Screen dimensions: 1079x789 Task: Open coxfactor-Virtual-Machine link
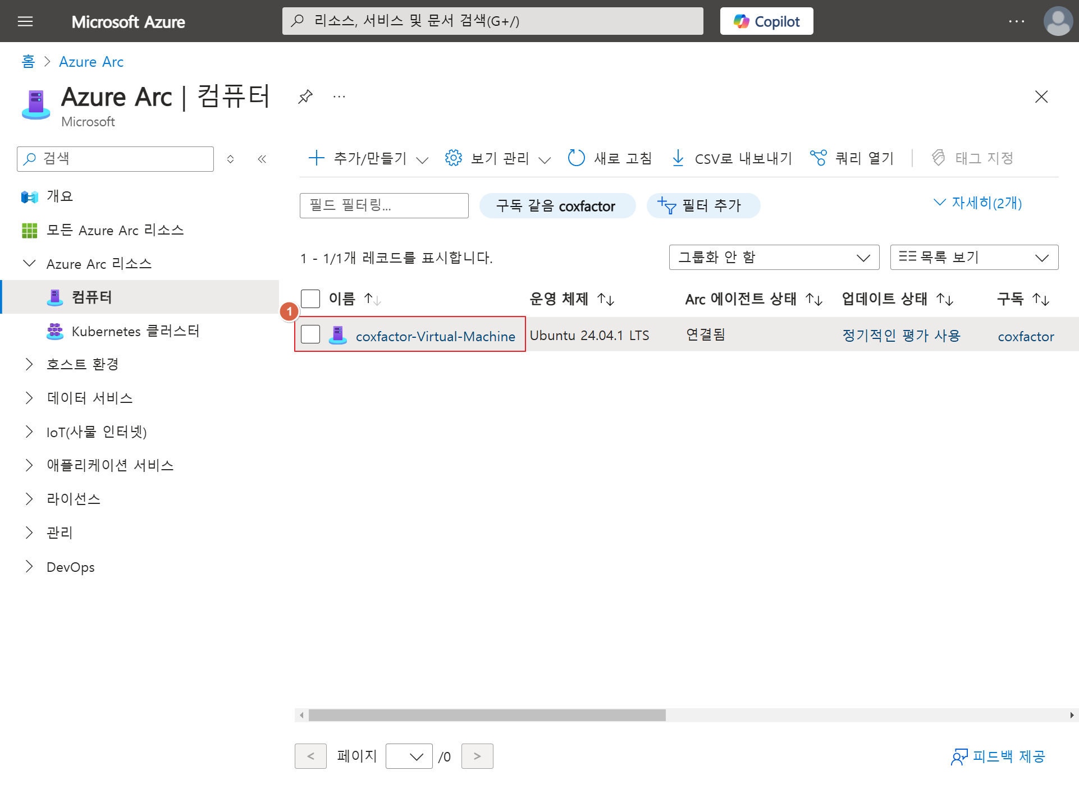(435, 336)
